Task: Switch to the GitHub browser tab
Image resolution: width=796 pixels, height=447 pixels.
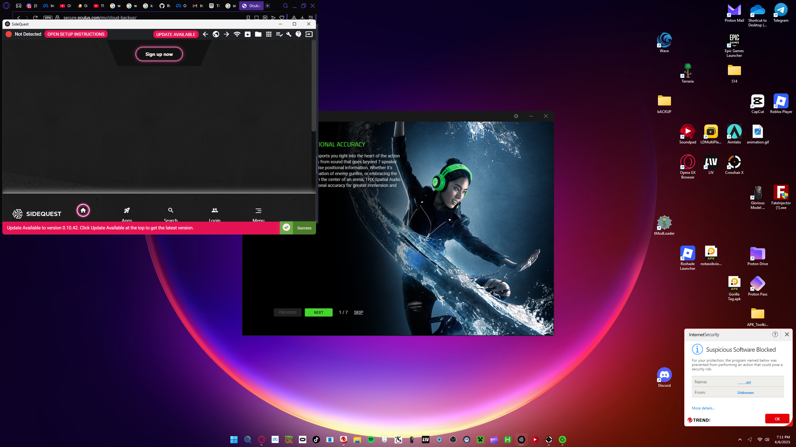Action: 165,6
